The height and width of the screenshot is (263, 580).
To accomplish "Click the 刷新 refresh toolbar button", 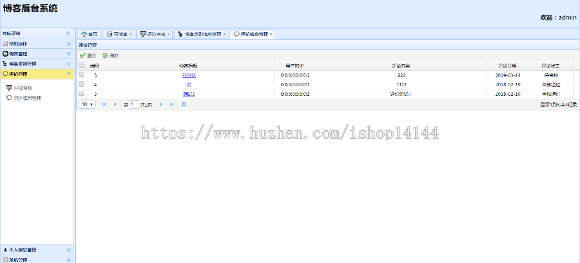I will tap(111, 56).
